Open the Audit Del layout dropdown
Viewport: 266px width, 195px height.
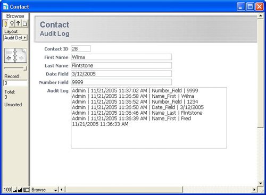(x=15, y=38)
